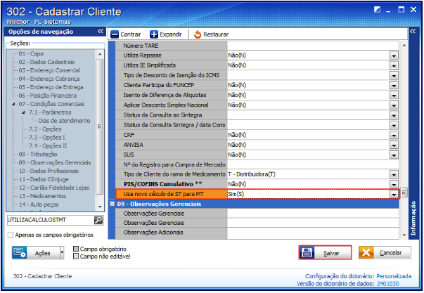The height and width of the screenshot is (293, 424).
Task: Select 04 - Endereço Cobrança section
Action: (x=49, y=79)
